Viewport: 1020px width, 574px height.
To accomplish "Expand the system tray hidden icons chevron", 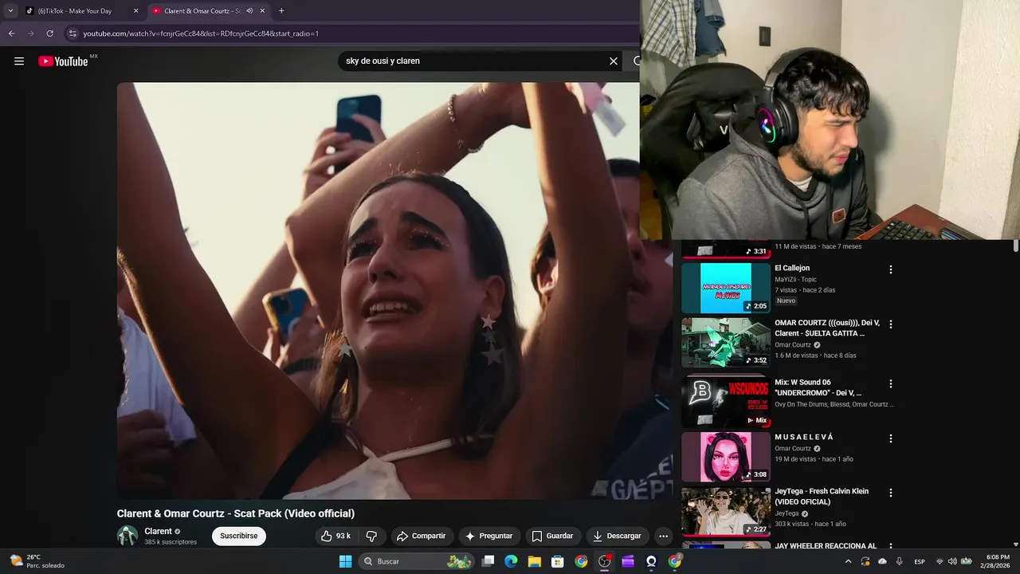I will pos(849,561).
